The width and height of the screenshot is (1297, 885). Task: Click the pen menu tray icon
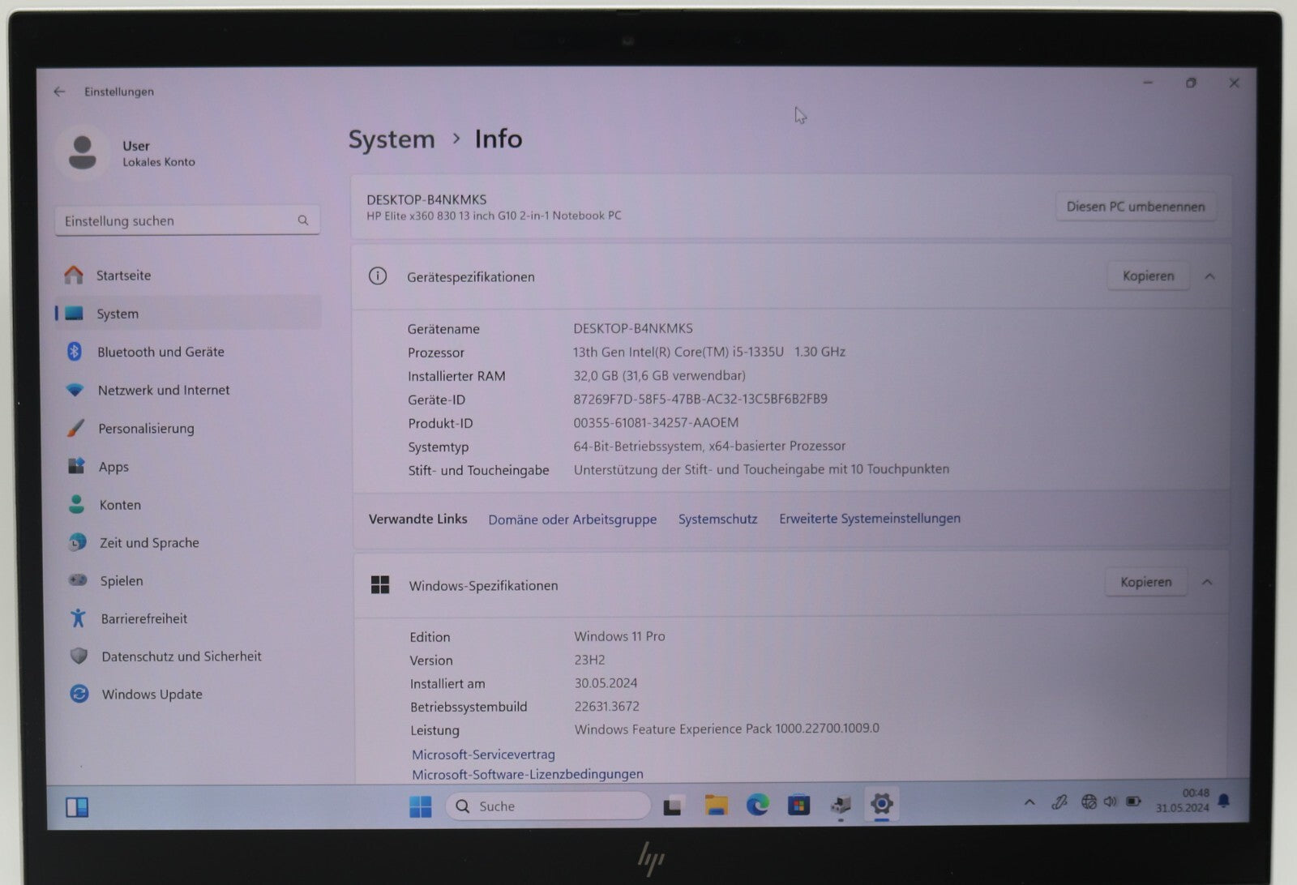point(1059,802)
